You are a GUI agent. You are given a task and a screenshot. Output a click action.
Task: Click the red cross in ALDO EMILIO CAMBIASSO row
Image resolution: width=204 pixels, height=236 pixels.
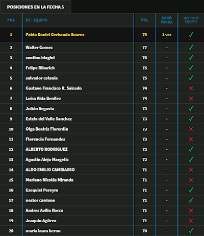191,170
